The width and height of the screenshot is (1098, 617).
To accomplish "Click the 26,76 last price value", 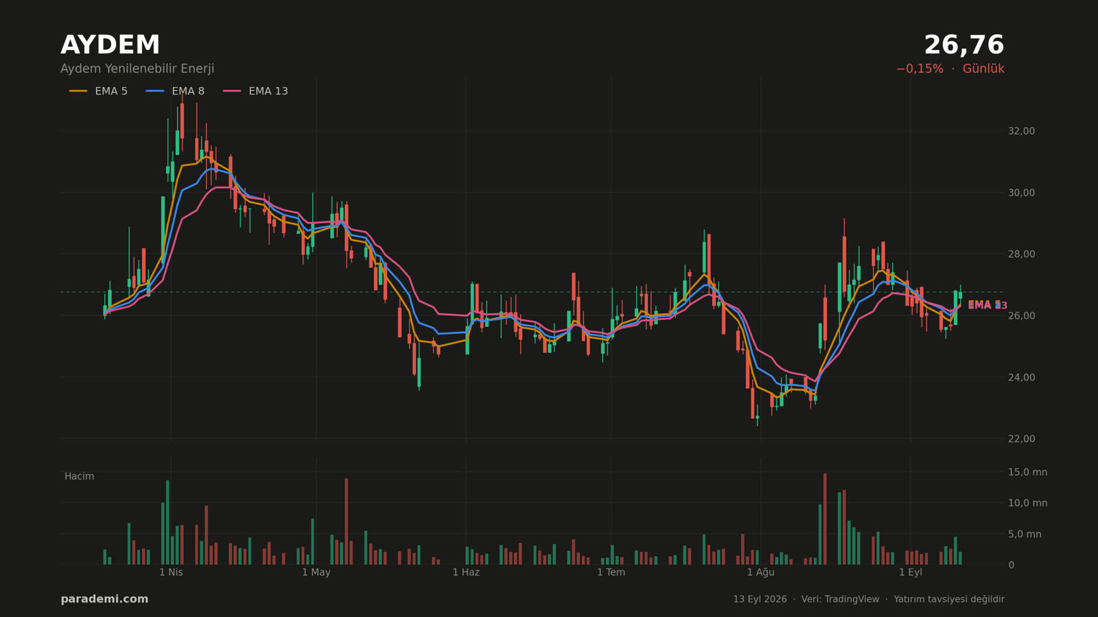I will (964, 45).
